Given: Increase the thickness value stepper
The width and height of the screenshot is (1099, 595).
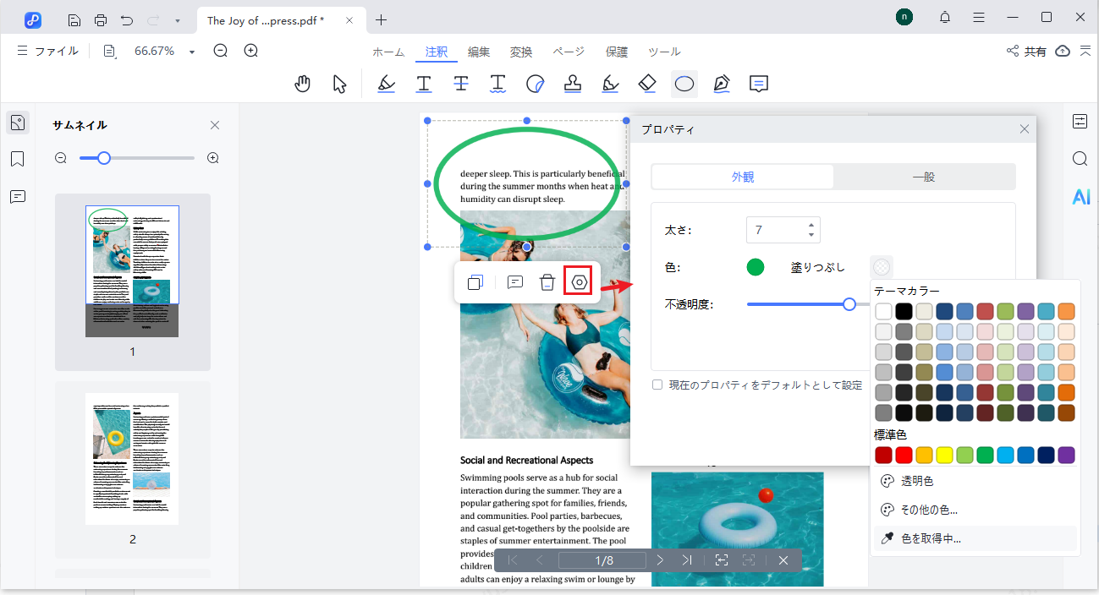Looking at the screenshot, I should [x=811, y=225].
